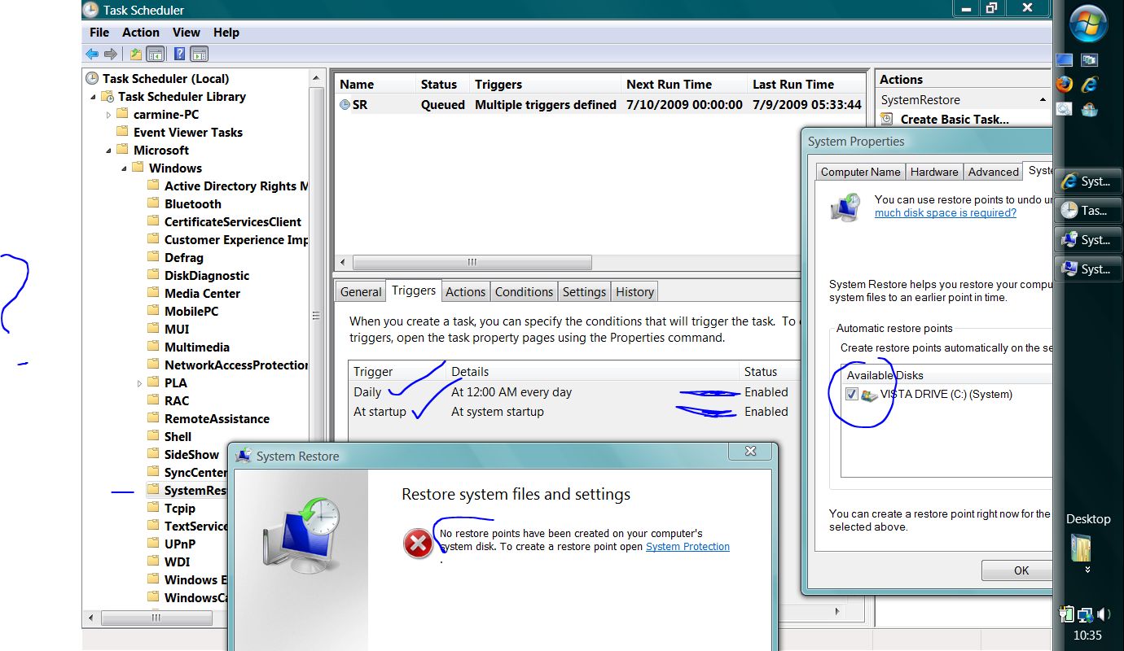Open the File menu
Screen dimensions: 1124x651
pos(99,33)
